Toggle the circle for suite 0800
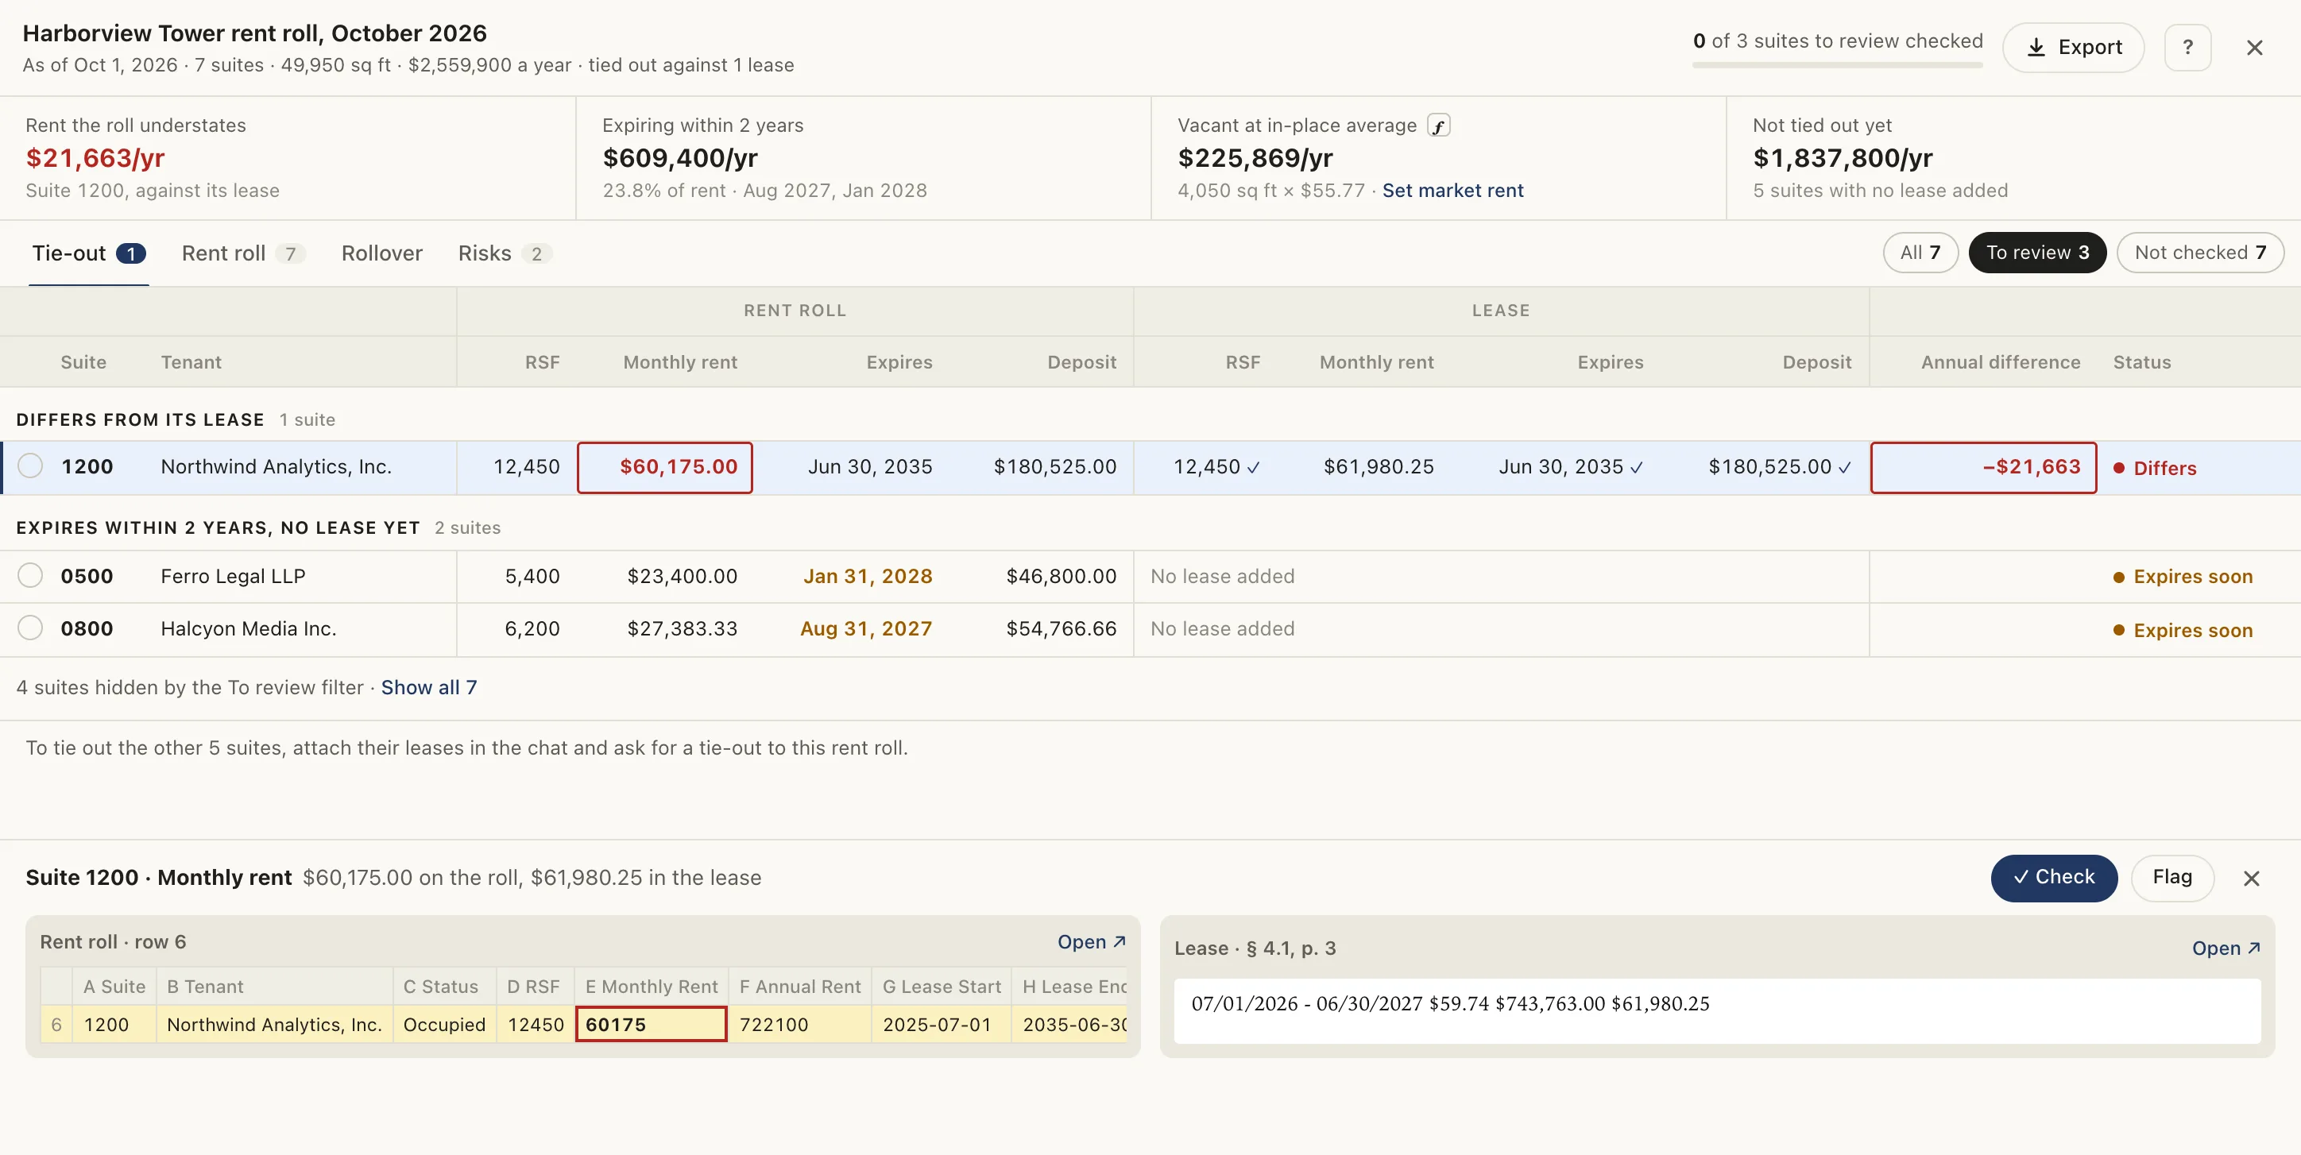Viewport: 2301px width, 1155px height. point(30,628)
